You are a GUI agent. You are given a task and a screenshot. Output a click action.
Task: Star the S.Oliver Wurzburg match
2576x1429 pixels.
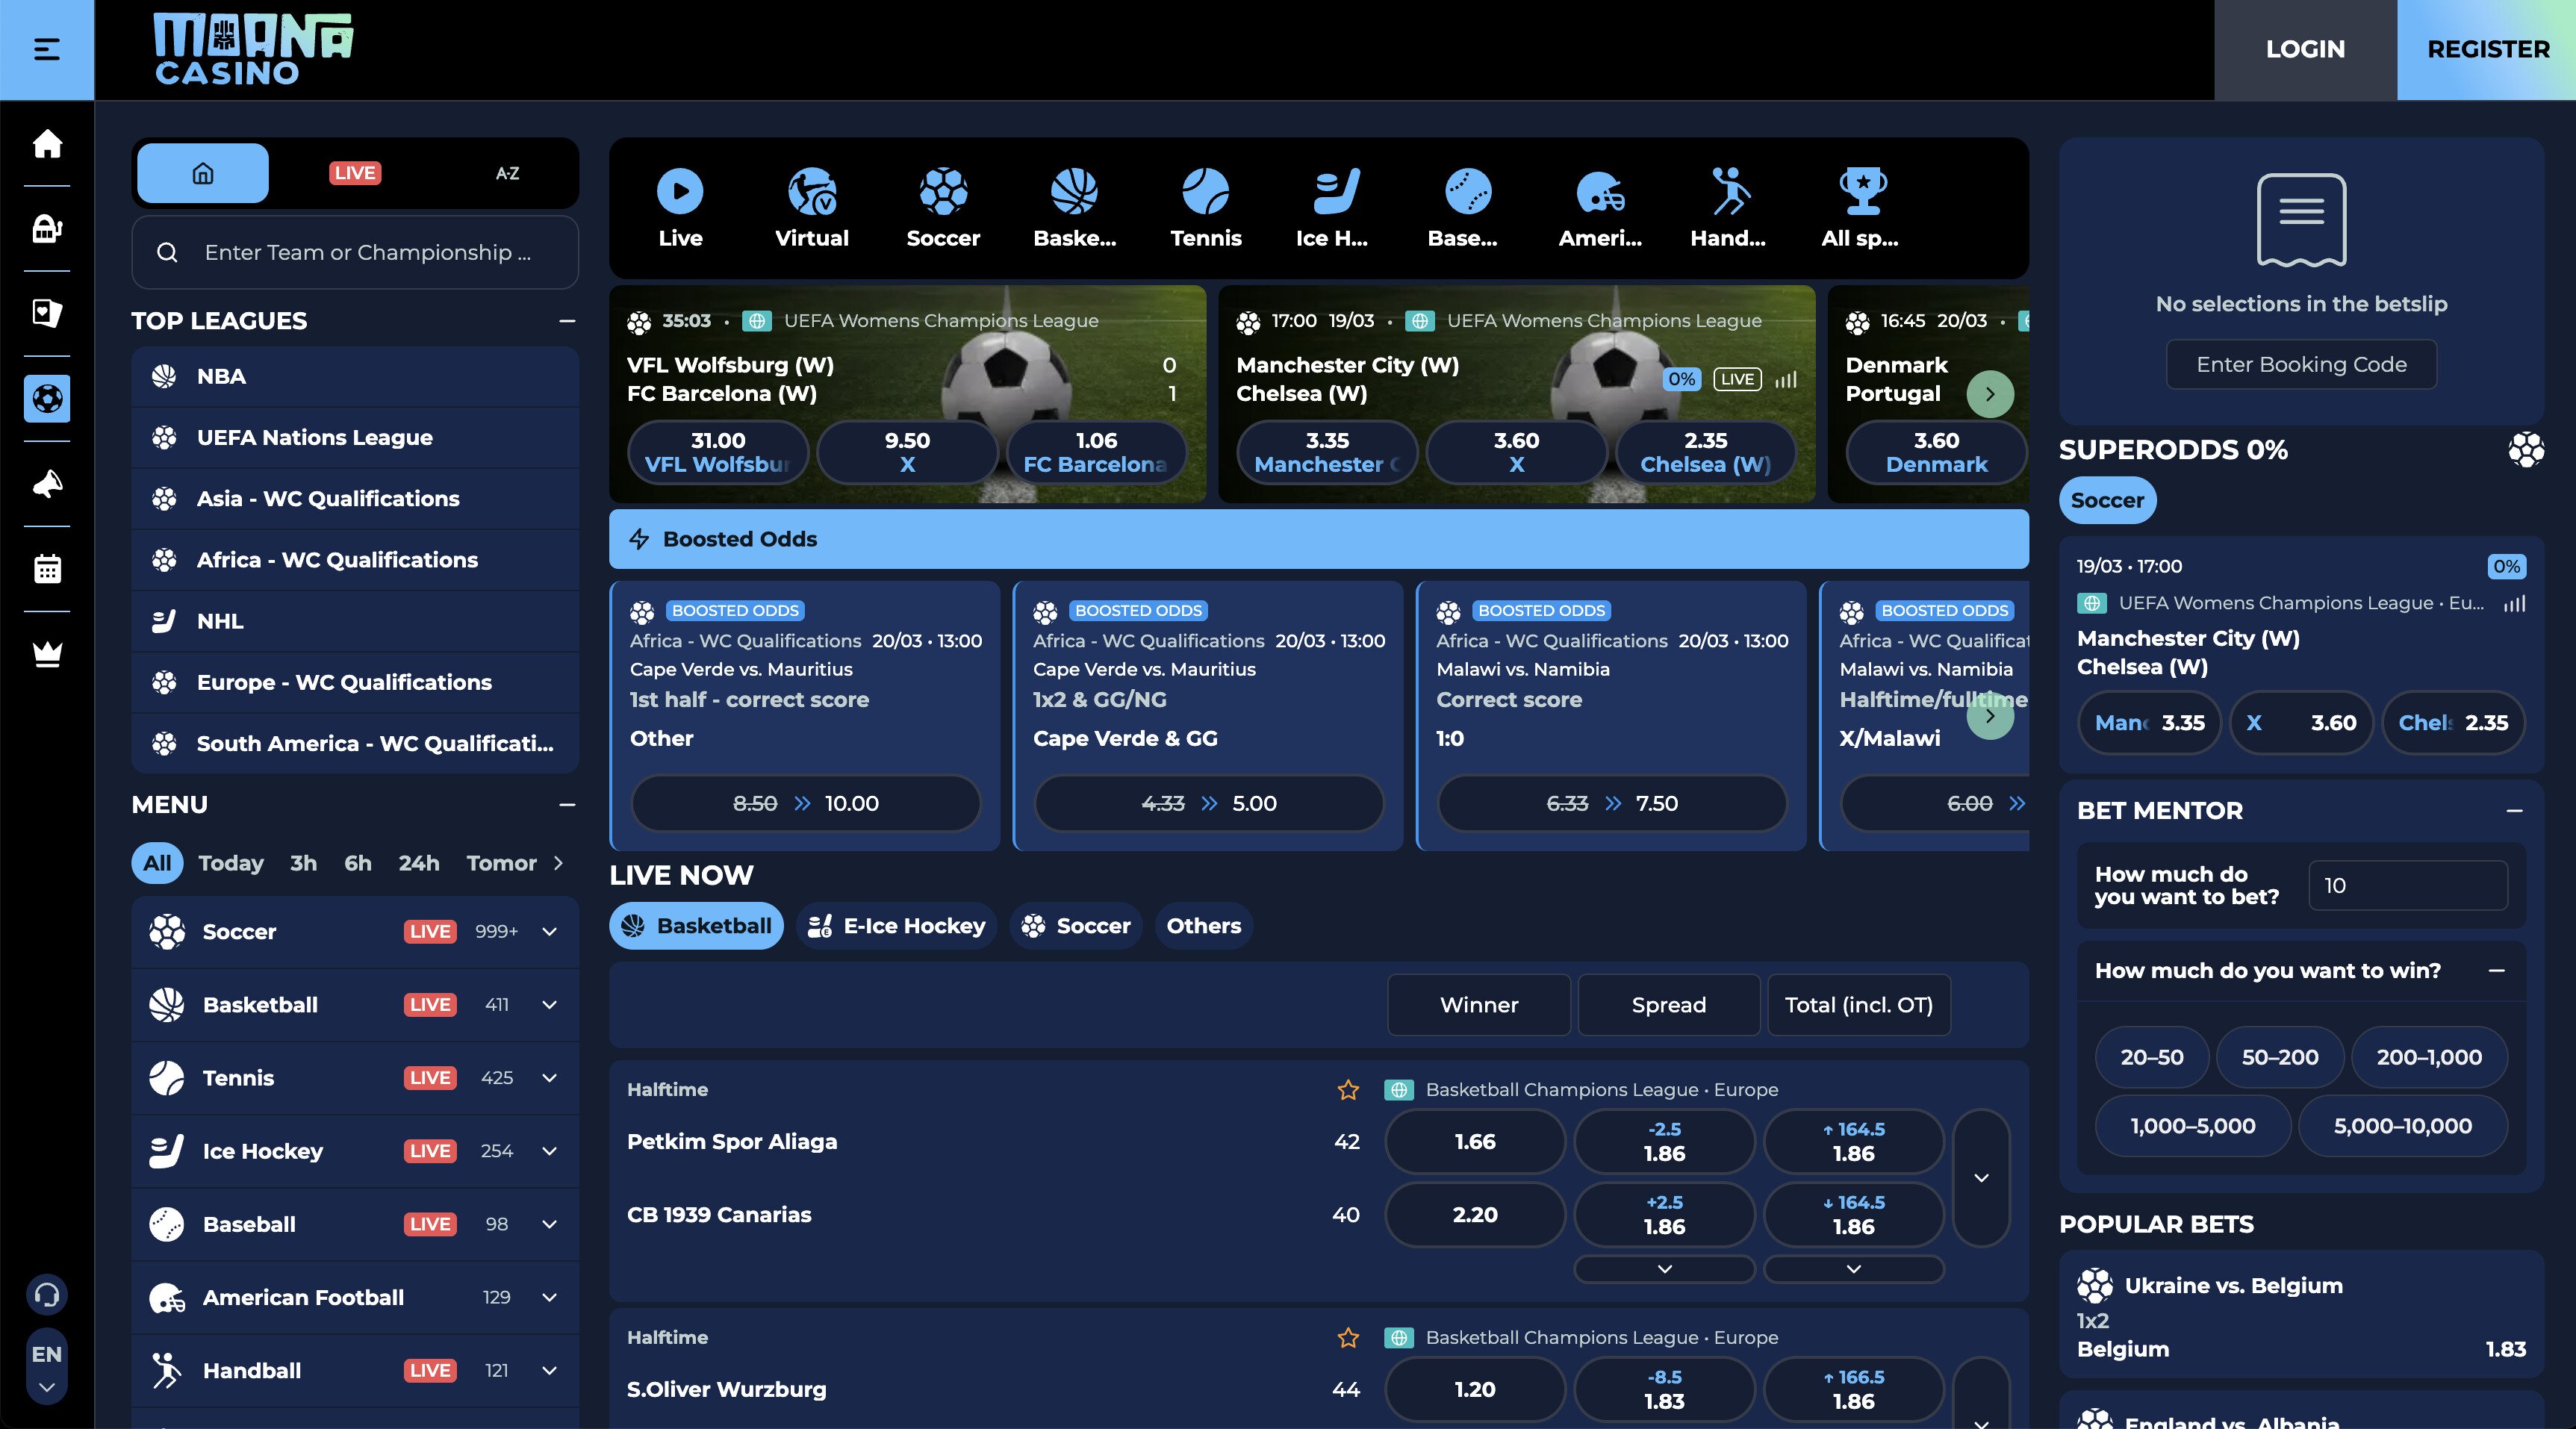tap(1348, 1337)
